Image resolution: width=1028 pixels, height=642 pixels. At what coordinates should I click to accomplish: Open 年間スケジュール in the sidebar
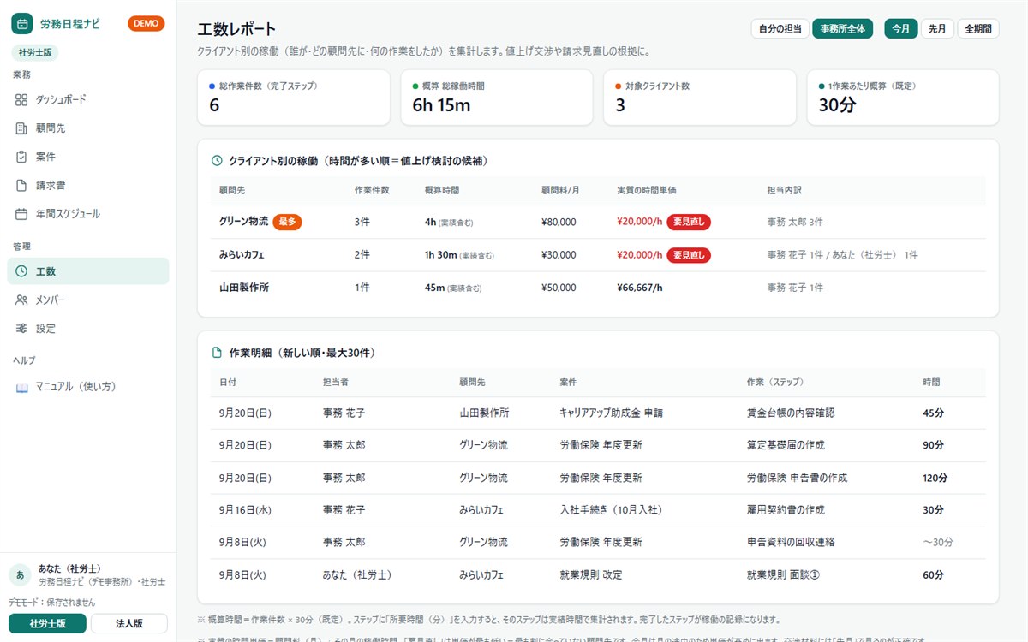click(88, 214)
